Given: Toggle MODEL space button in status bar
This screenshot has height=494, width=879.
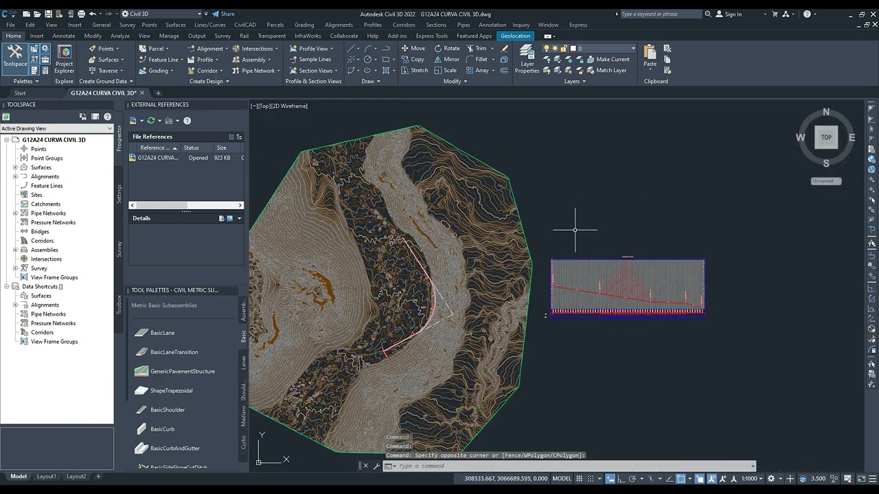Looking at the screenshot, I should point(562,478).
